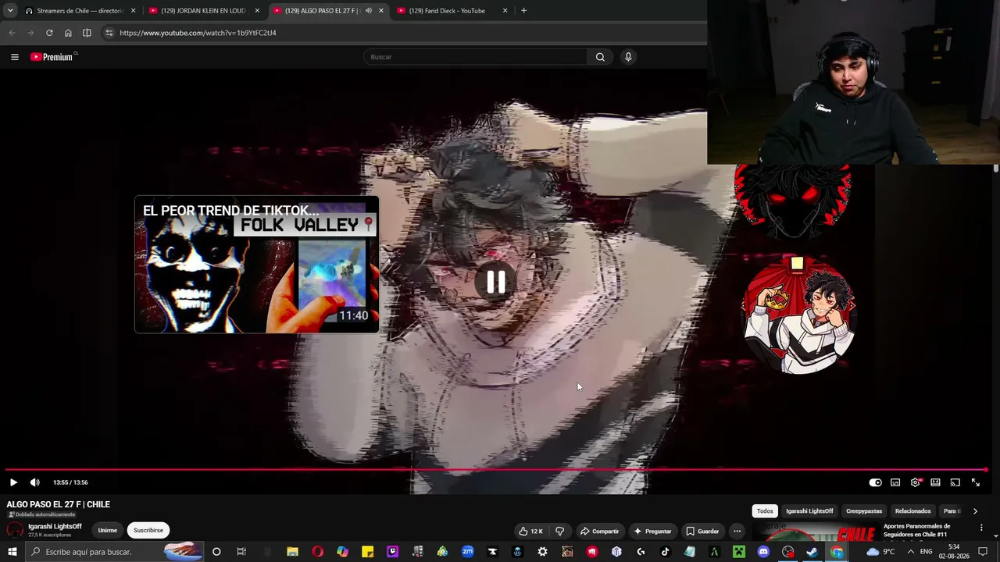Start voice search with the microphone
1000x562 pixels.
(x=628, y=57)
